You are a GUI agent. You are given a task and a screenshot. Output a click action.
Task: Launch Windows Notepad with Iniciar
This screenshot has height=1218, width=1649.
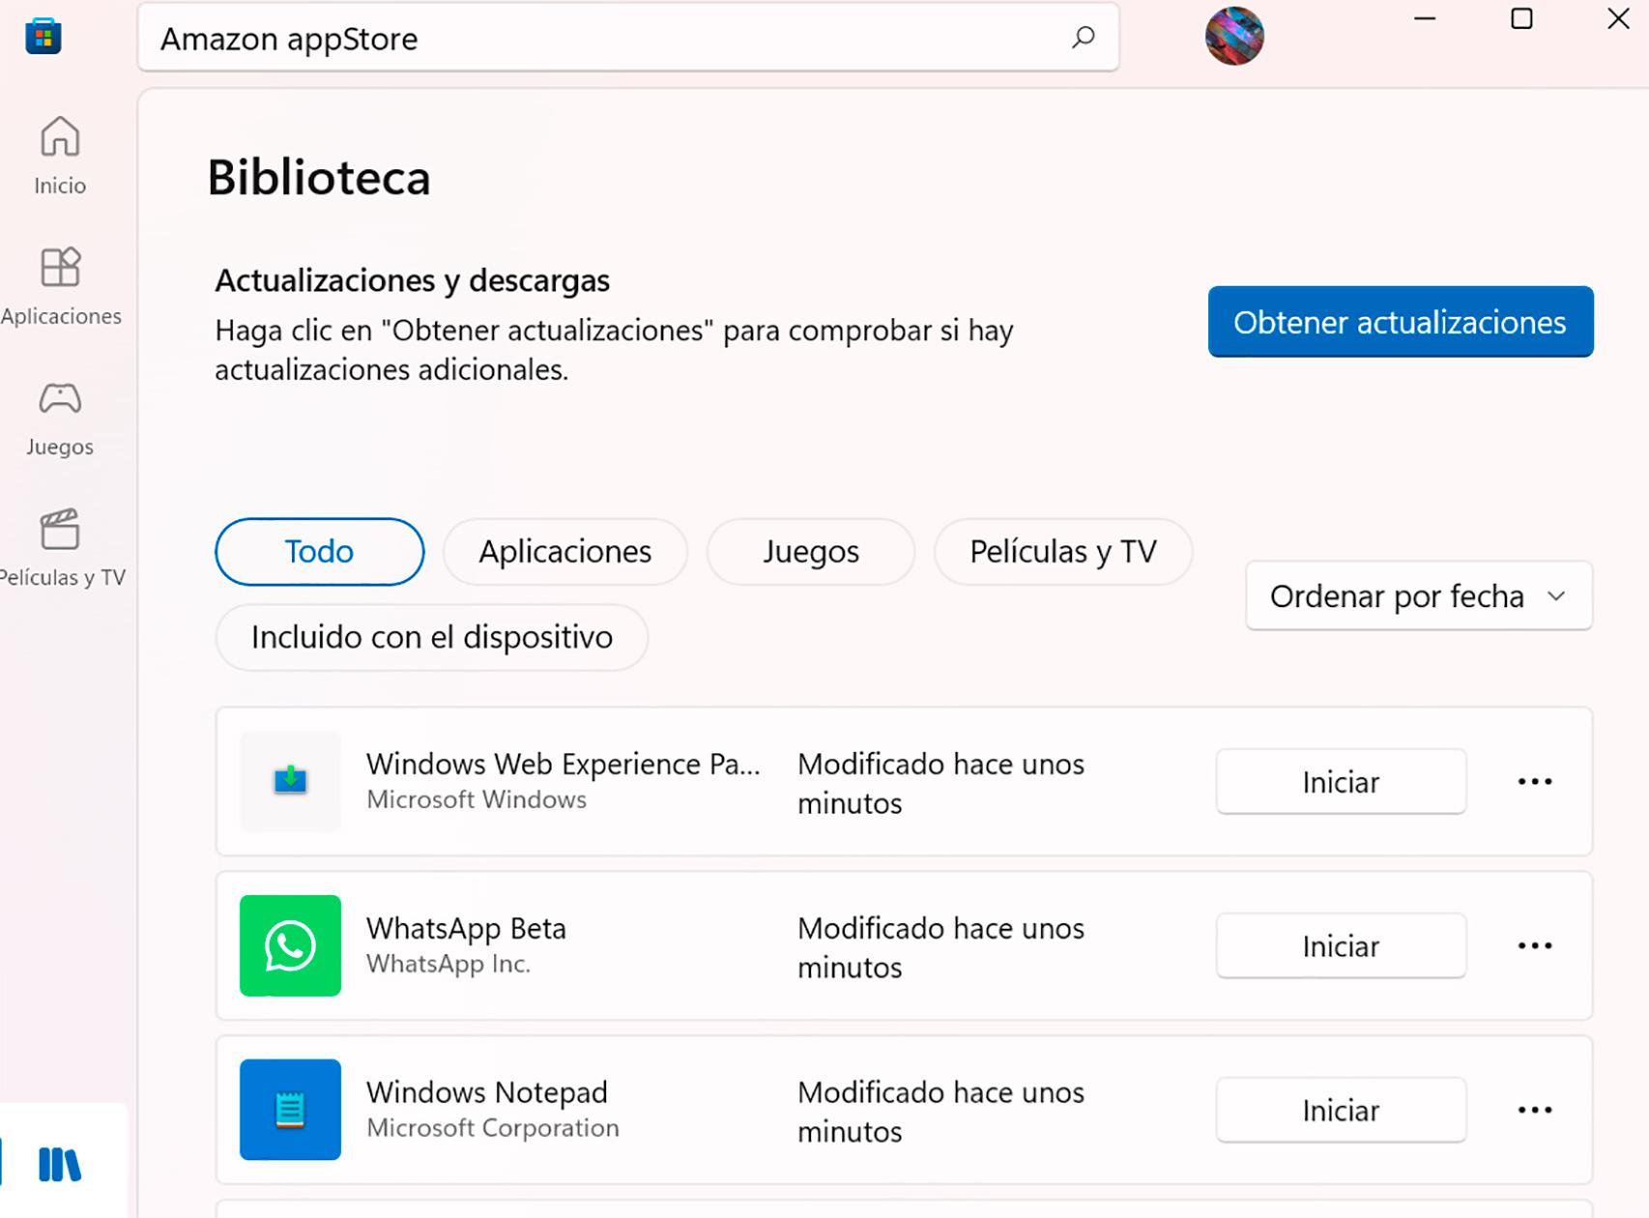1341,1110
